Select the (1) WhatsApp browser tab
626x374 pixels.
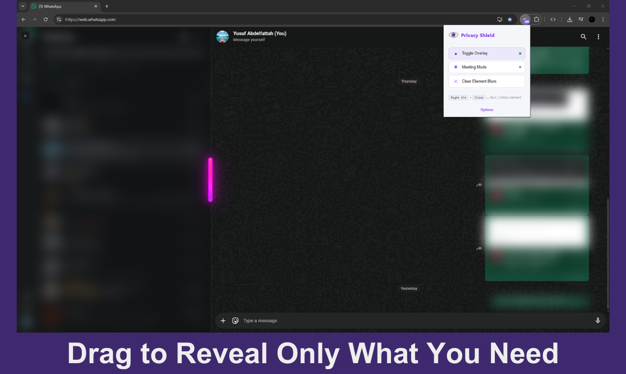(x=64, y=6)
